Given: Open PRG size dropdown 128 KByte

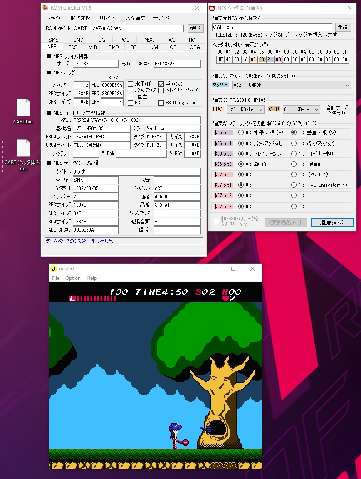Looking at the screenshot, I should click(x=245, y=109).
